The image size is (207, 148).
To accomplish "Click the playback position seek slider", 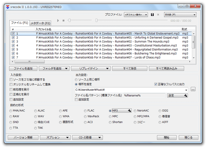I will (131, 20).
